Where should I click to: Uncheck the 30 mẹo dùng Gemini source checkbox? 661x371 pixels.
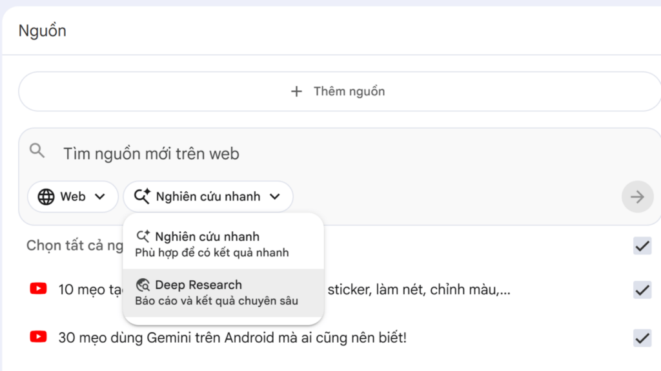pyautogui.click(x=642, y=338)
